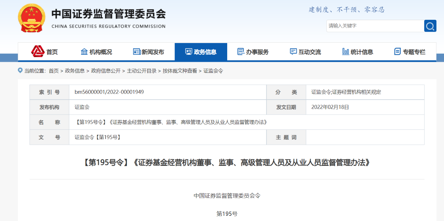Open the 新闻发布 navigation tab

[x=148, y=52]
